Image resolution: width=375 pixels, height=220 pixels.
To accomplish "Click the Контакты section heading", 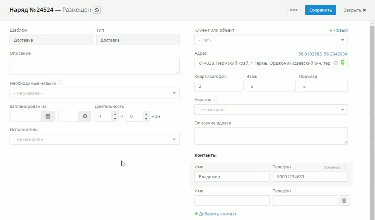I will tap(206, 155).
